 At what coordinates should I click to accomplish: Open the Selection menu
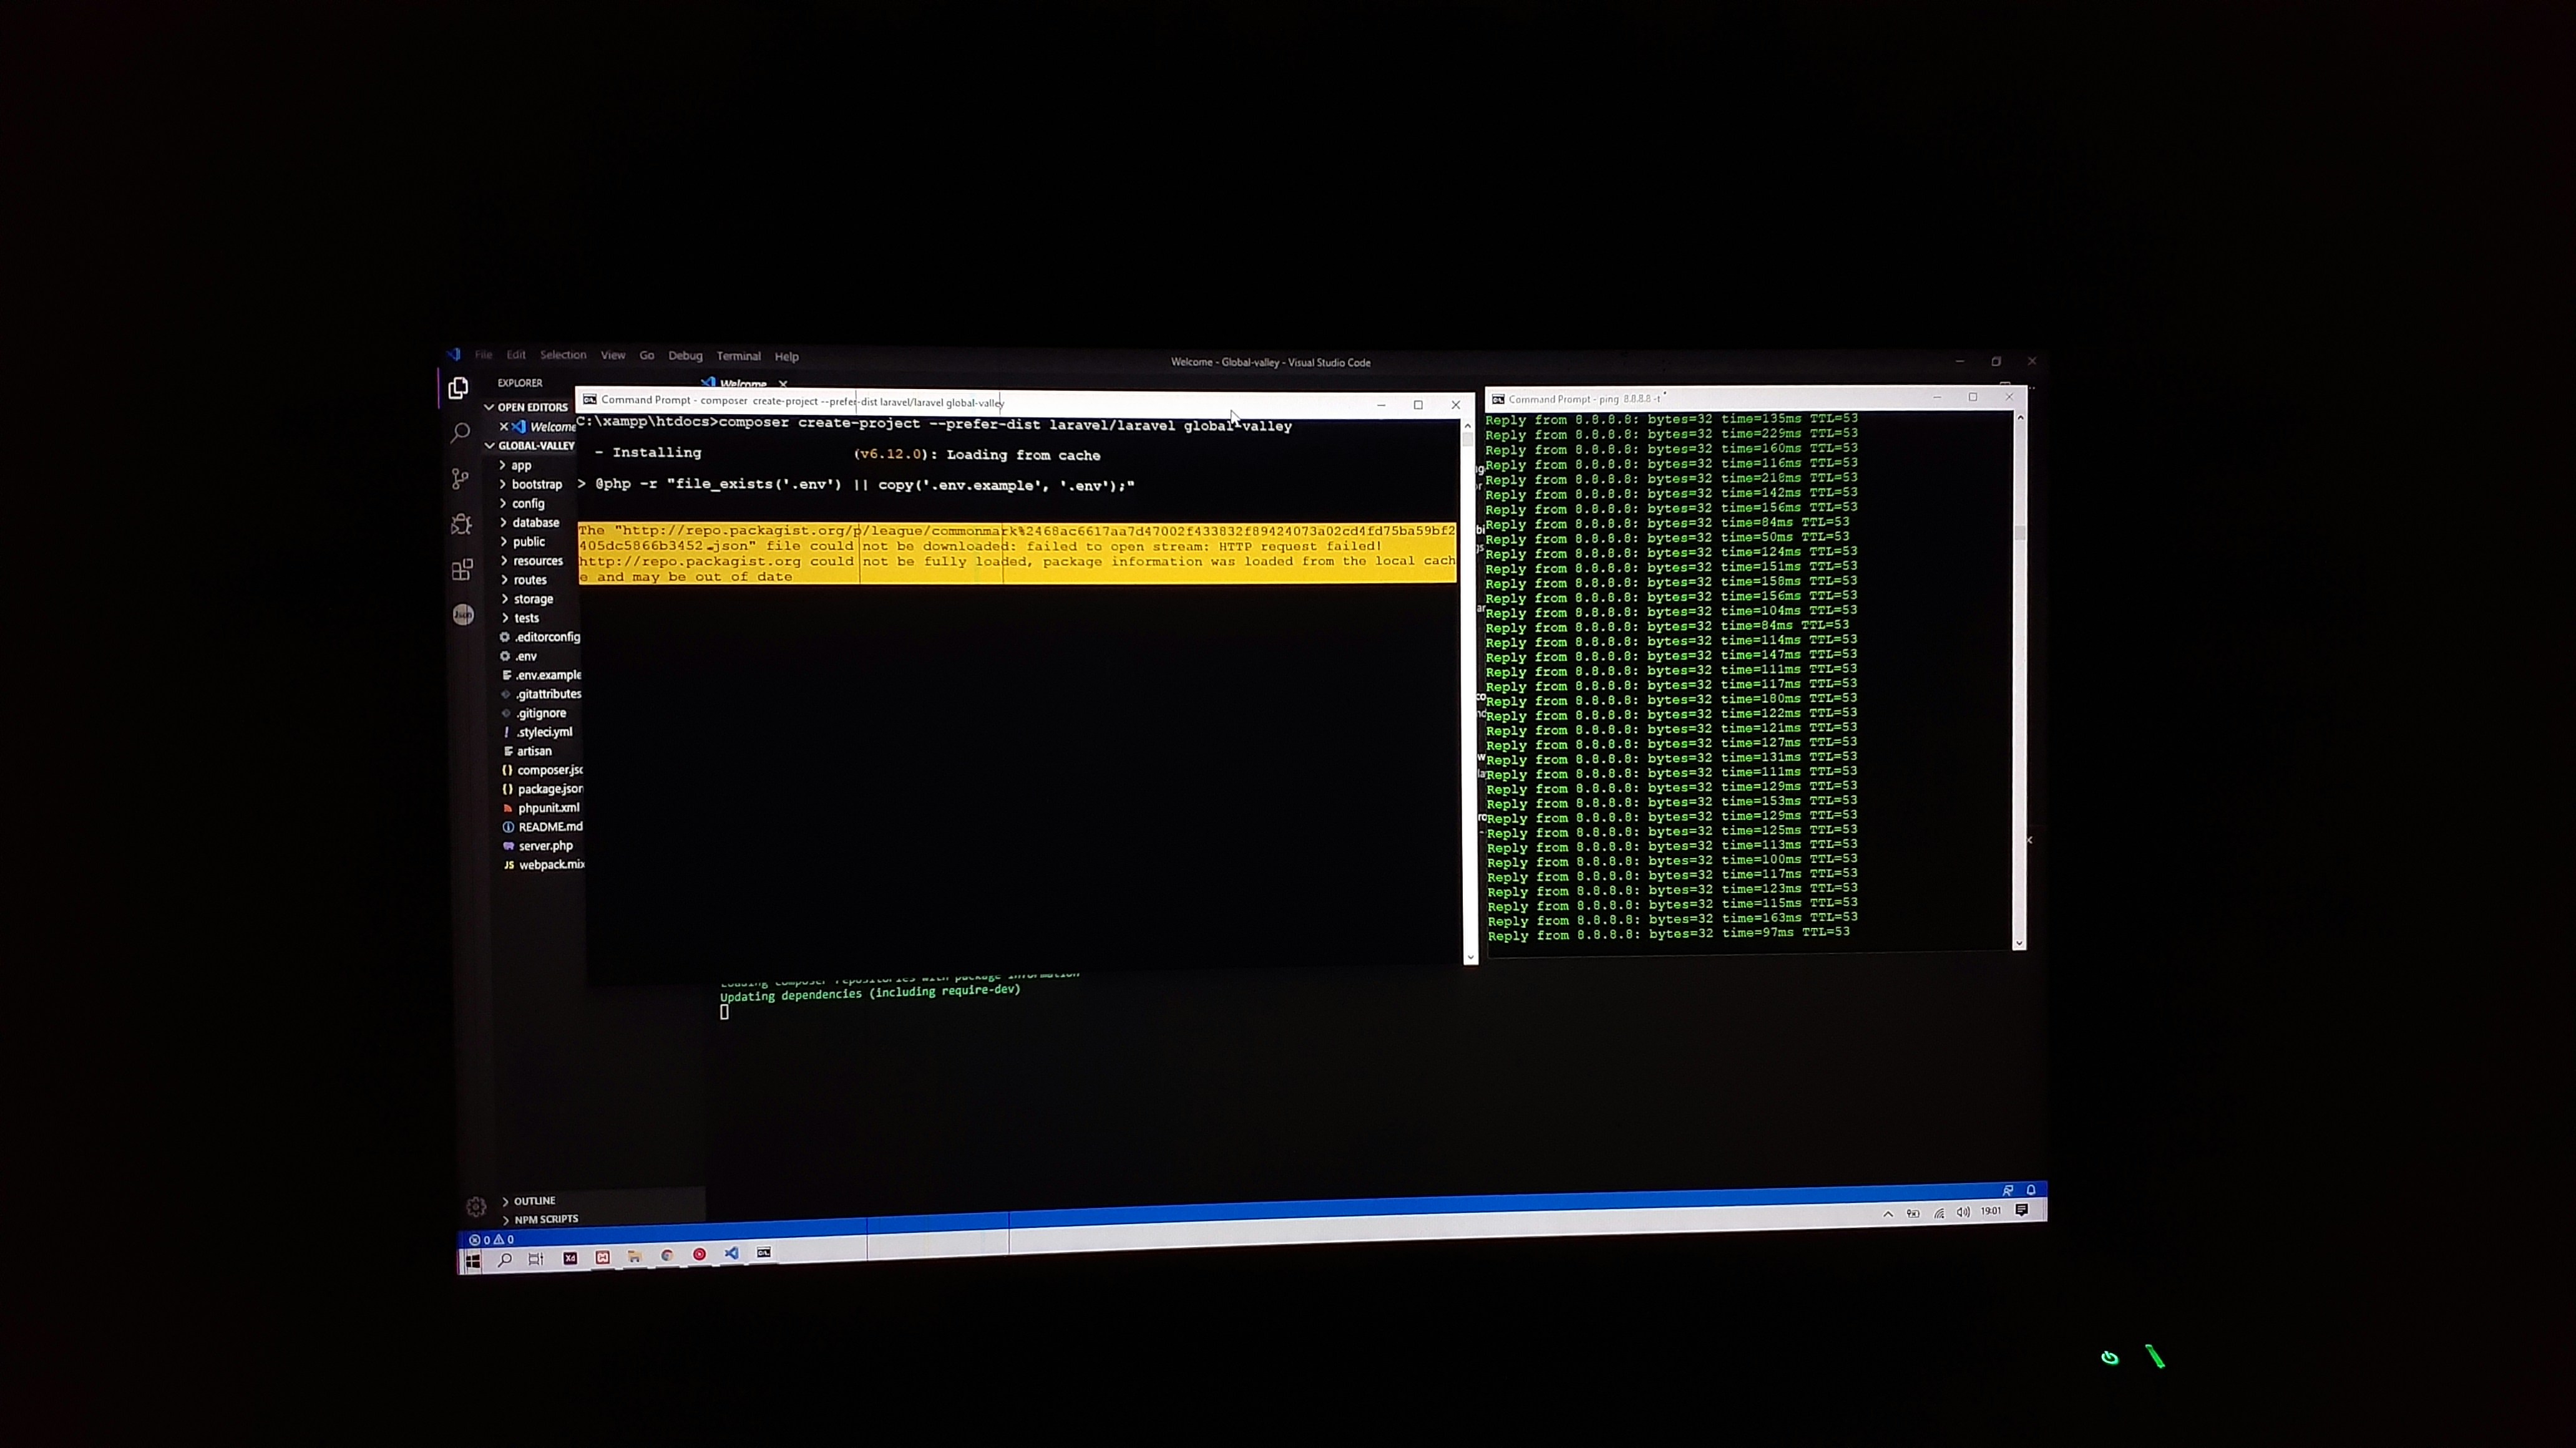pyautogui.click(x=563, y=355)
